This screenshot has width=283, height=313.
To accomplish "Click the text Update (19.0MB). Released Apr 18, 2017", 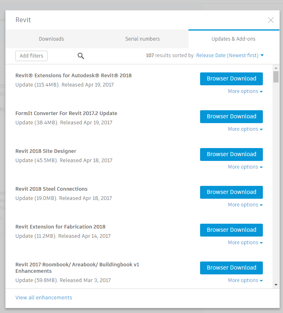I will [x=64, y=198].
